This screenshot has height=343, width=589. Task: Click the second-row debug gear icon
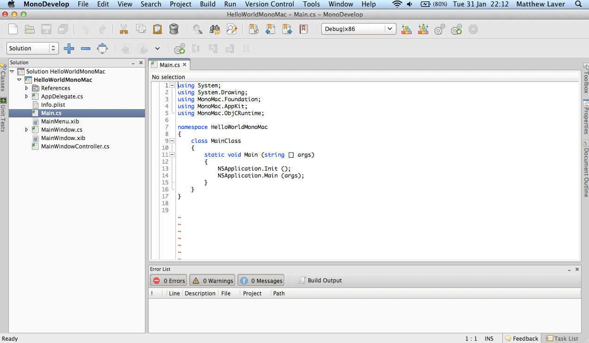[180, 48]
